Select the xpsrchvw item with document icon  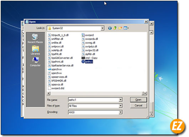point(50,73)
